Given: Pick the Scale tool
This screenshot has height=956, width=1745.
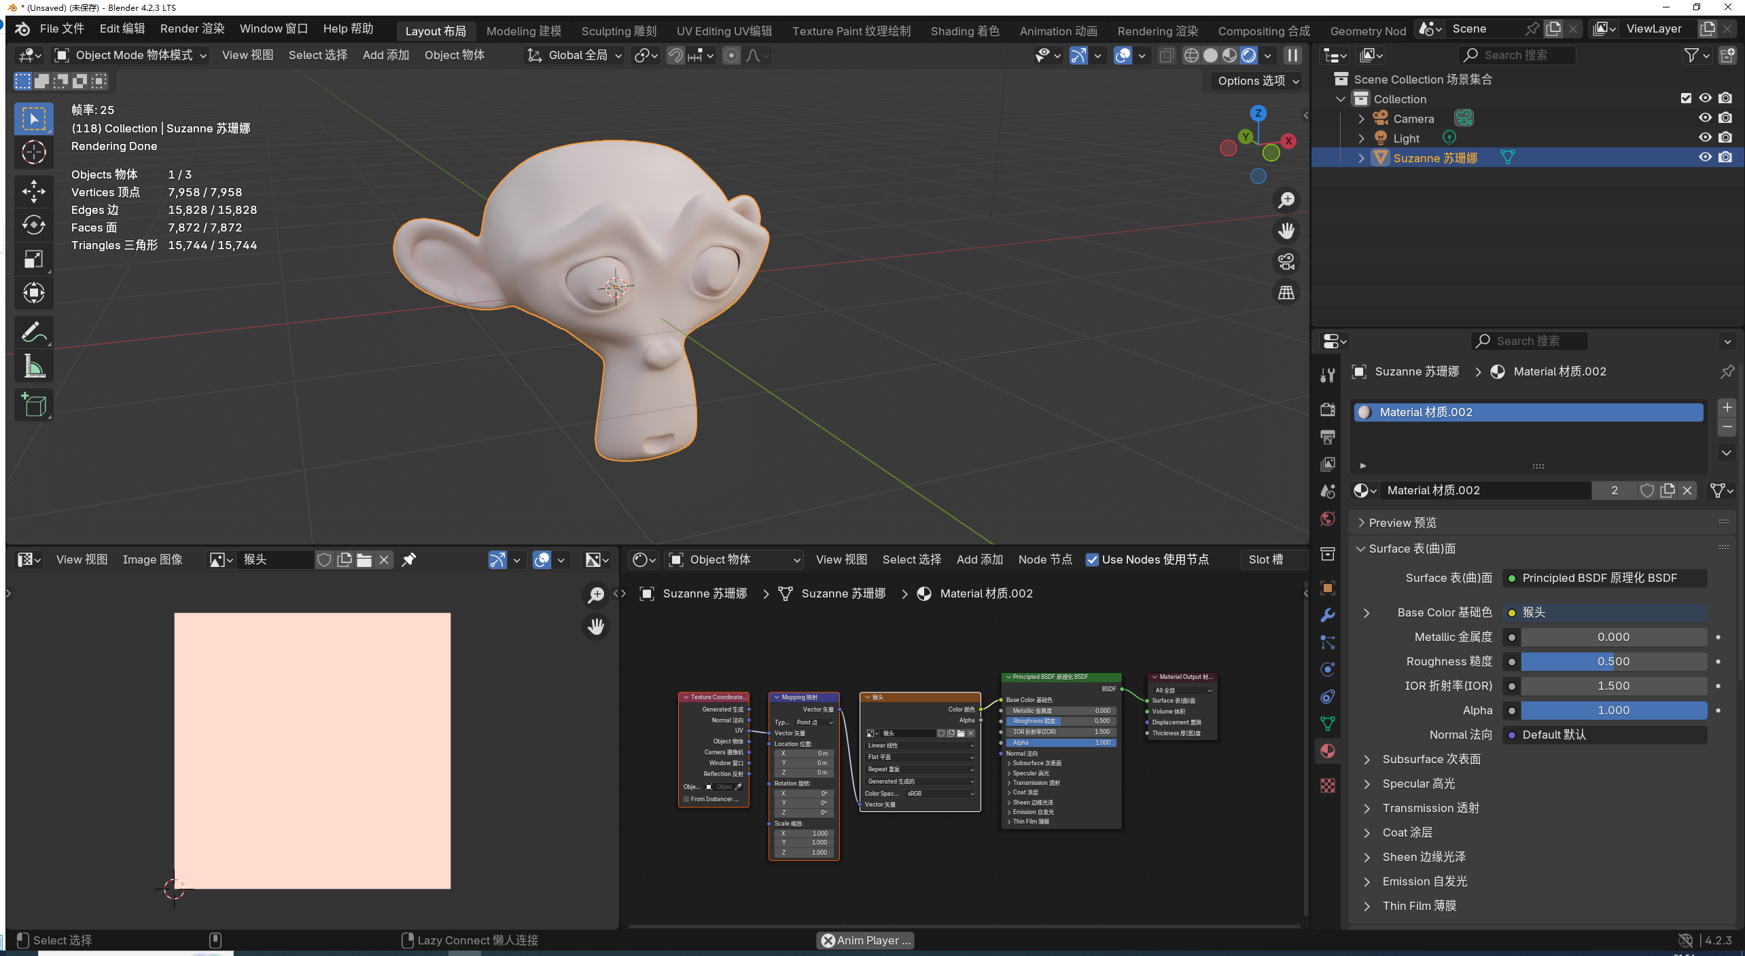Looking at the screenshot, I should click(x=33, y=259).
